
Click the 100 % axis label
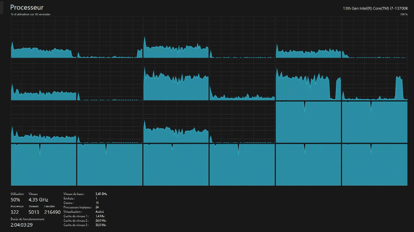[x=404, y=14]
